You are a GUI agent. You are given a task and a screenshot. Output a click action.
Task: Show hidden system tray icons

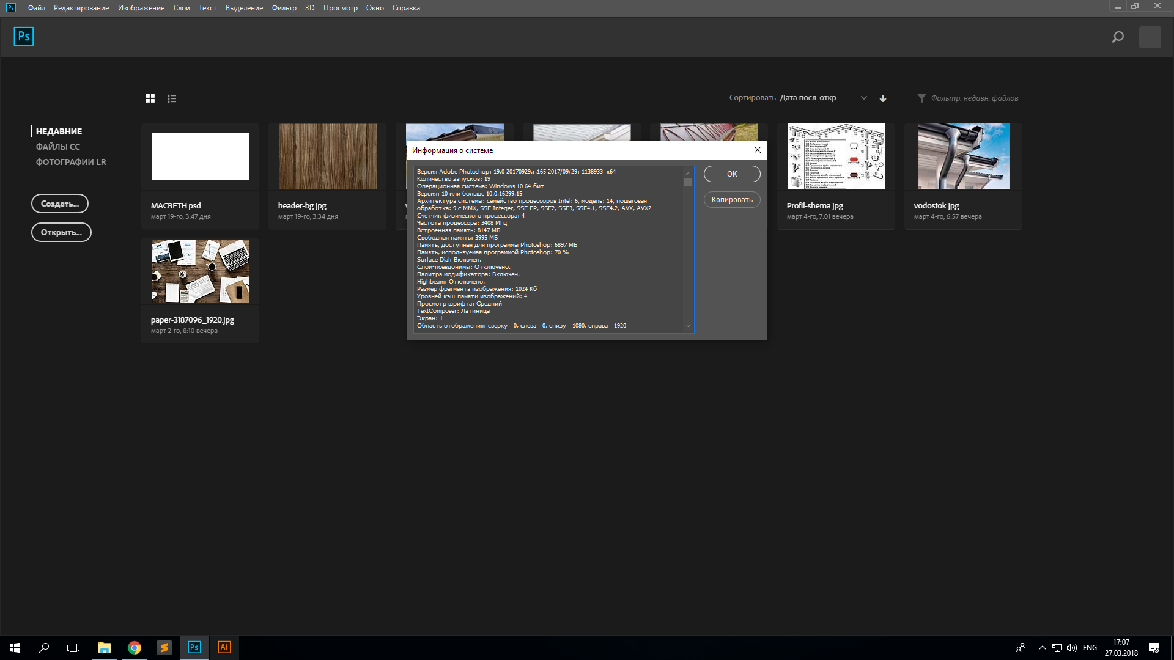[1043, 648]
